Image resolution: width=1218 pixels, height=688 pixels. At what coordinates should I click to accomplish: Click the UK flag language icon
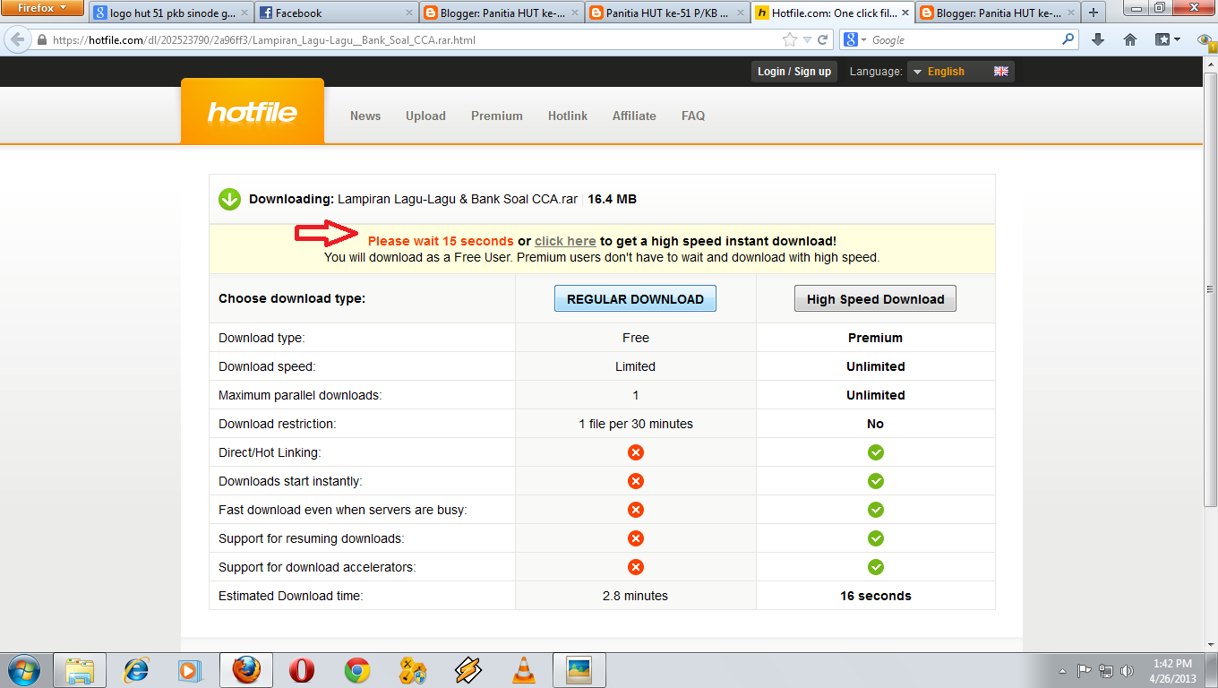point(1001,72)
